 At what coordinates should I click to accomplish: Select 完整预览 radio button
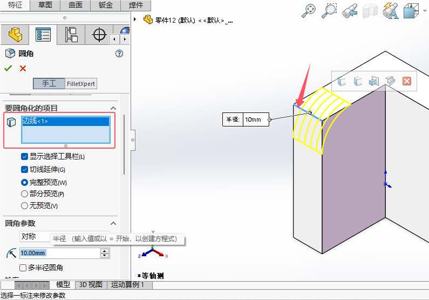[x=24, y=182]
